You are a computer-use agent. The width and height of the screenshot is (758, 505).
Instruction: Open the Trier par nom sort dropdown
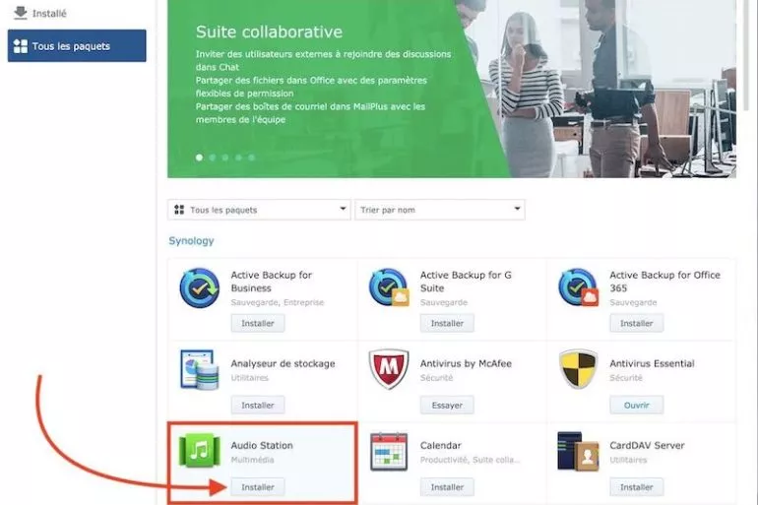439,210
